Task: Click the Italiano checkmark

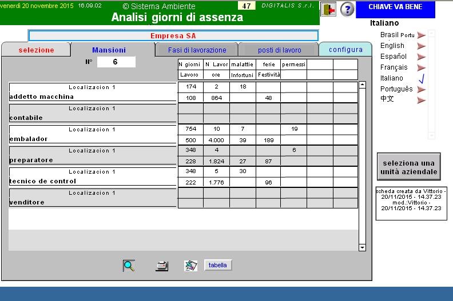Action: [x=422, y=78]
